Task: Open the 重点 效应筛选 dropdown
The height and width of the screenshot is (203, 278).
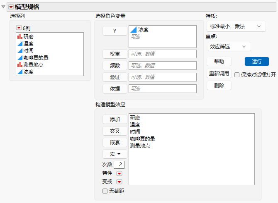Action: click(x=229, y=47)
